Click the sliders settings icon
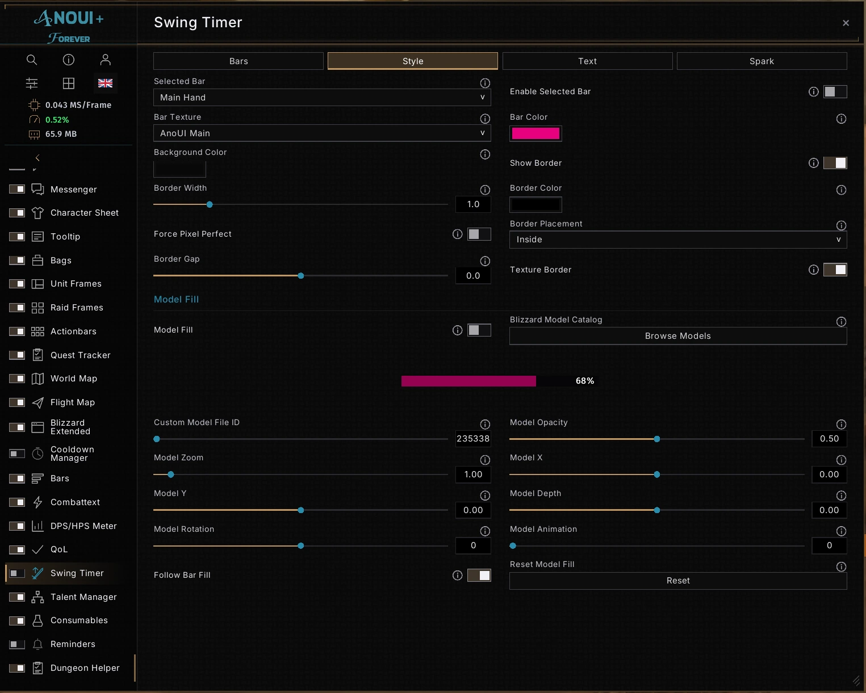Screen dimensions: 866x693 click(x=32, y=83)
